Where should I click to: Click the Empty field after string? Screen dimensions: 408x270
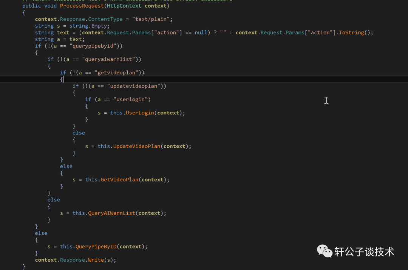pyautogui.click(x=99, y=26)
